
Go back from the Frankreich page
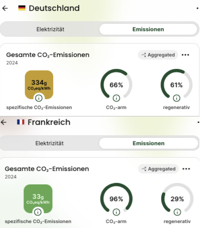(3, 122)
